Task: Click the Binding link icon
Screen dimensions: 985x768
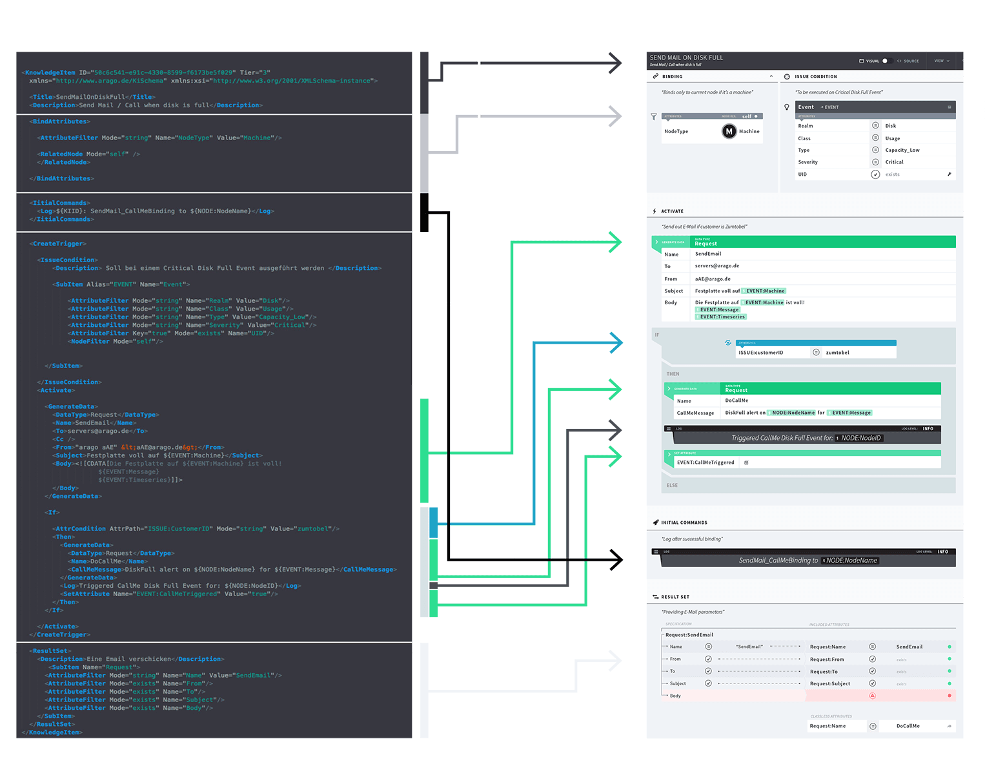Action: [656, 76]
